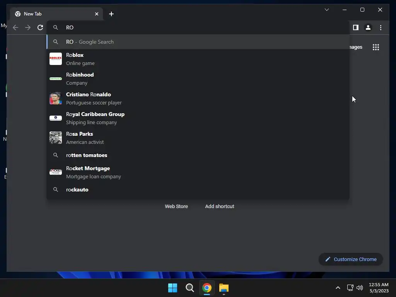The width and height of the screenshot is (396, 297).
Task: Click magnifier icon beside rockauto
Action: click(56, 189)
